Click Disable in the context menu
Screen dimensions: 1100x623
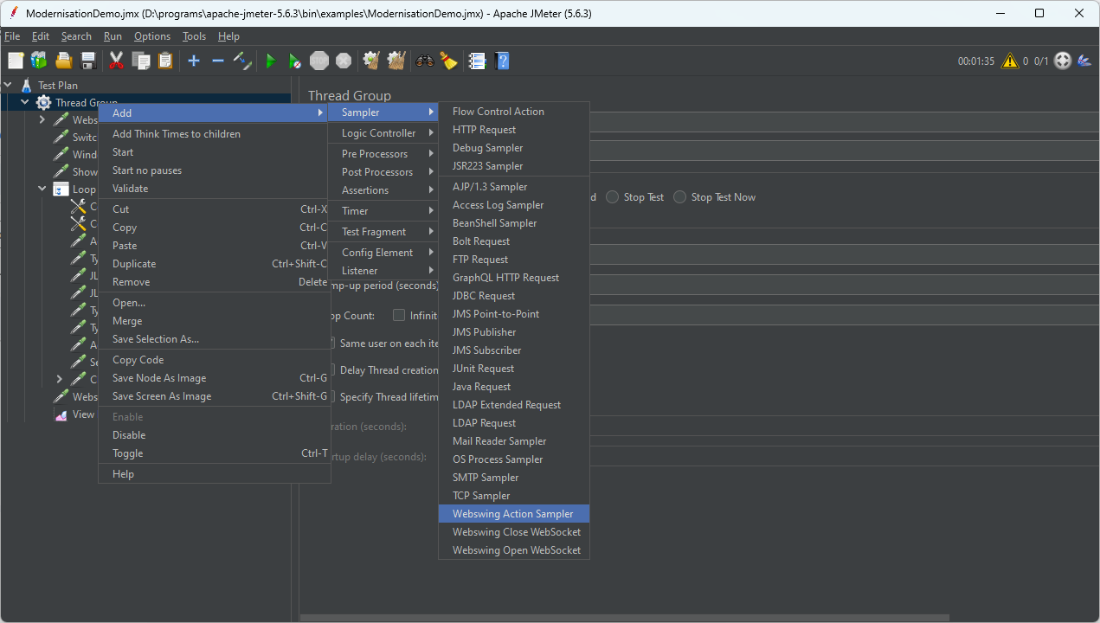pyautogui.click(x=129, y=435)
